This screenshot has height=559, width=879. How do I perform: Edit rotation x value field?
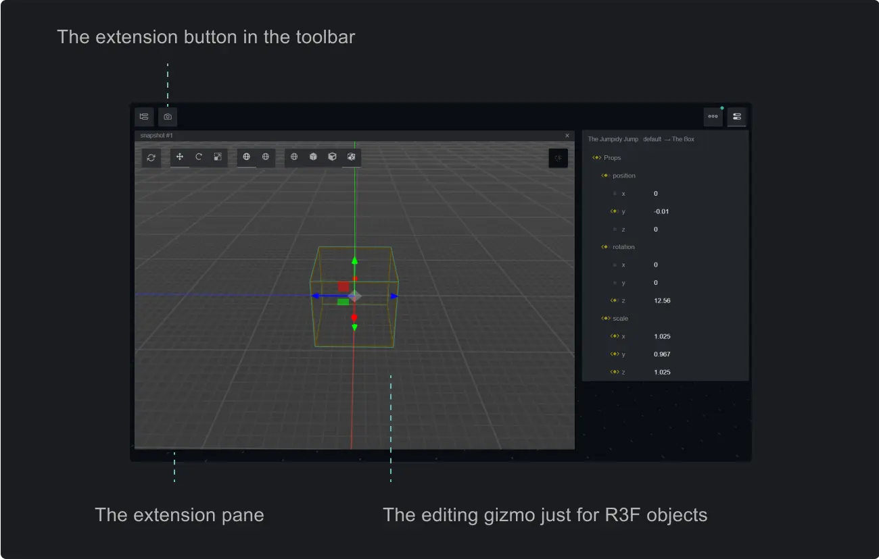pos(656,265)
